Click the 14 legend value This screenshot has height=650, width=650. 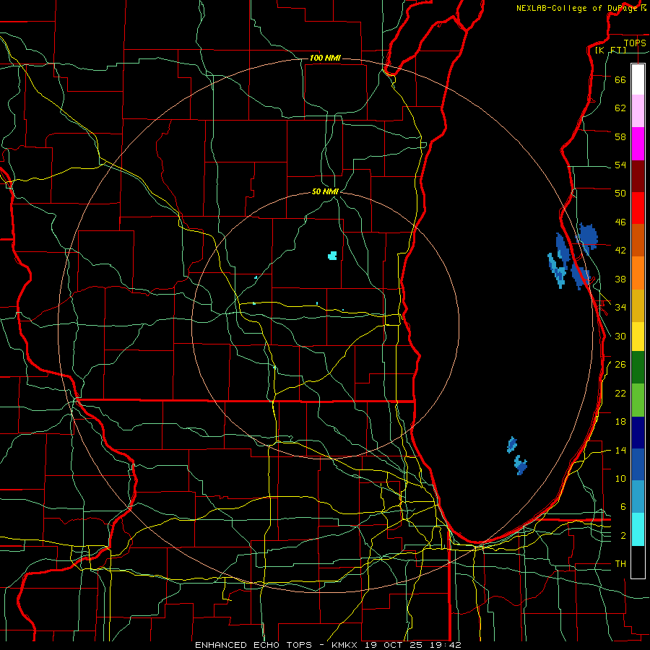click(620, 450)
